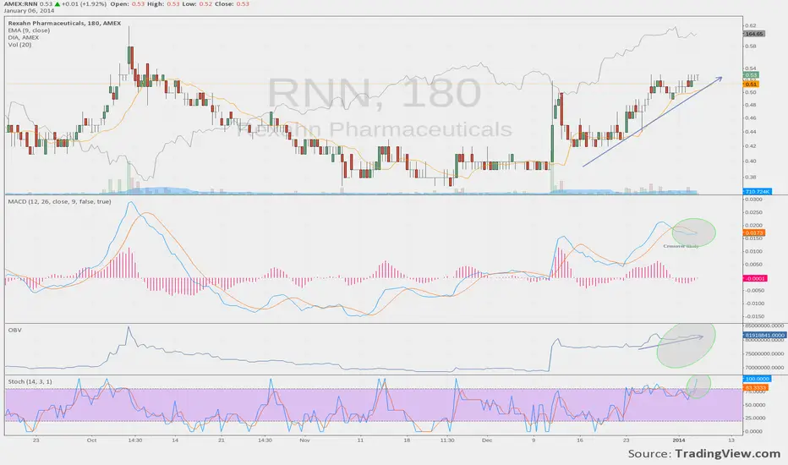This screenshot has height=465, width=788.
Task: Click the orange 83.3333 Stoch value label
Action: point(755,387)
